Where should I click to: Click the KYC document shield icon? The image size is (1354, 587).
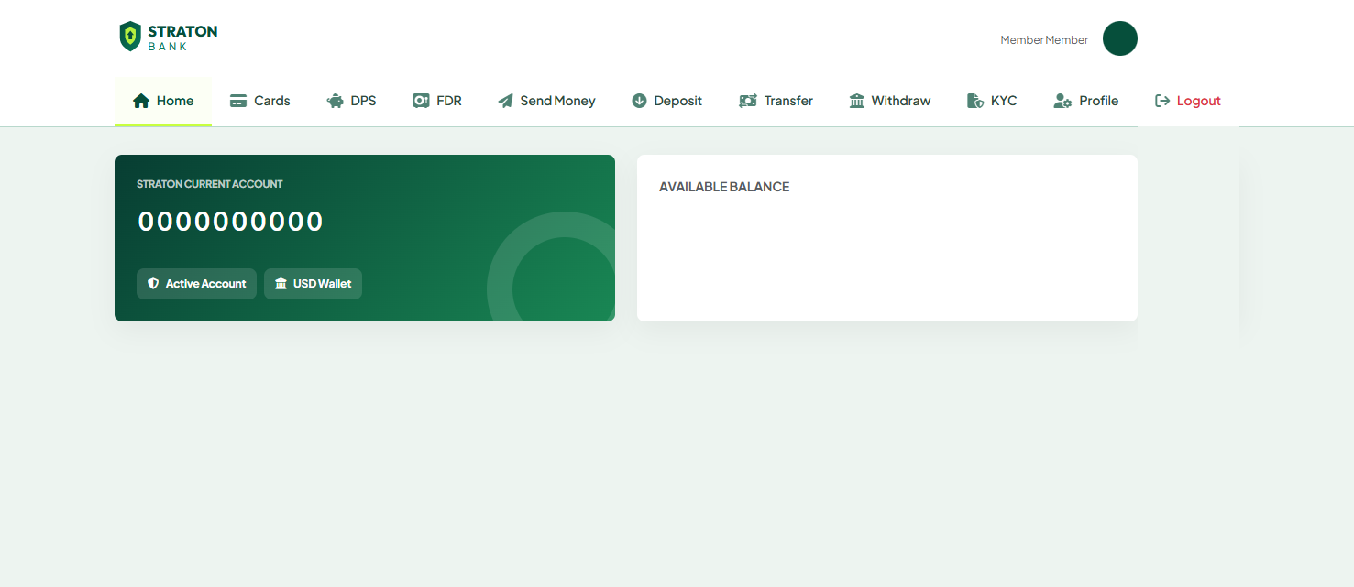(x=975, y=101)
